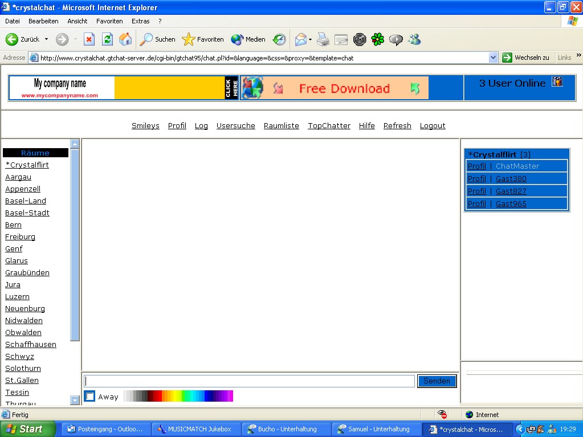Open the Favoriten menu in menu bar
The height and width of the screenshot is (437, 583).
[x=109, y=21]
